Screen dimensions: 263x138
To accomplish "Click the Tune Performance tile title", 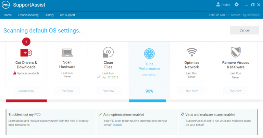I will tap(149, 66).
